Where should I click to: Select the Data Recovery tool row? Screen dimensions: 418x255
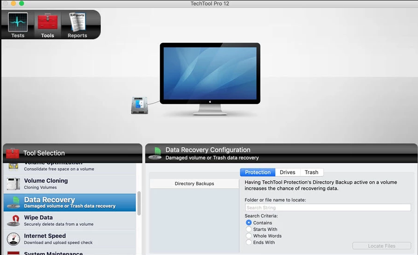pos(70,203)
